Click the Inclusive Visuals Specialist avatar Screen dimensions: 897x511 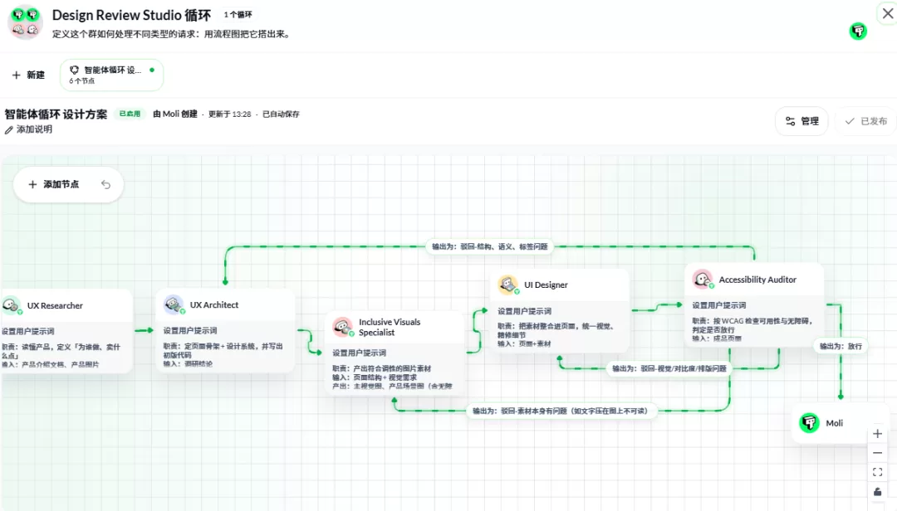point(343,327)
